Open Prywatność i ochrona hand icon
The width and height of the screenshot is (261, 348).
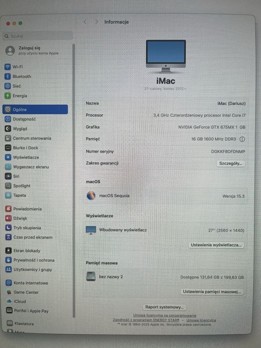click(x=8, y=260)
